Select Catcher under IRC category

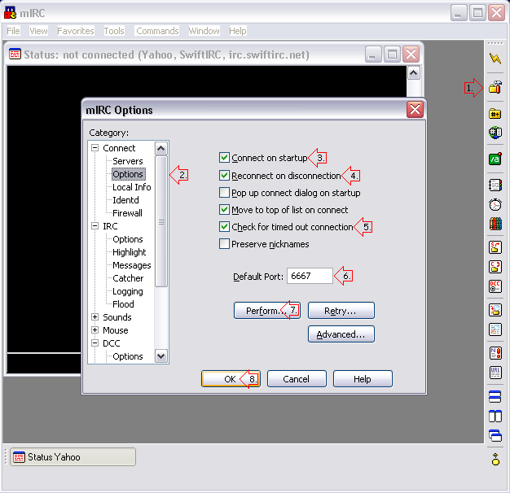(x=128, y=278)
